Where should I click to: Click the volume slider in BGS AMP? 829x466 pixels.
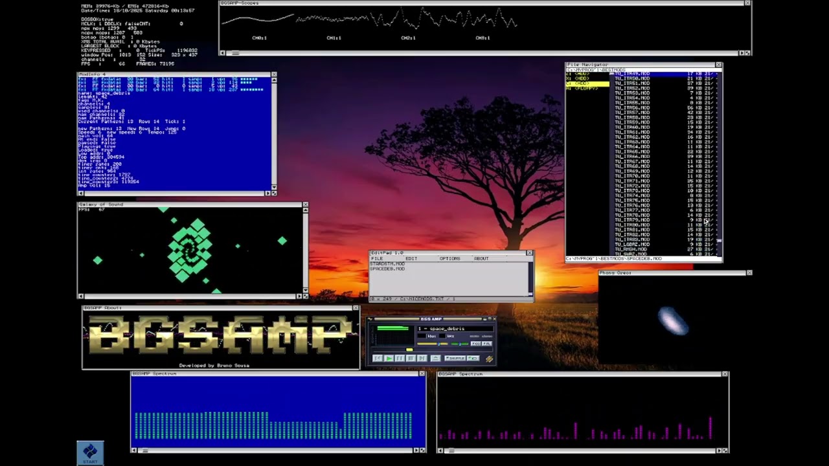[433, 344]
